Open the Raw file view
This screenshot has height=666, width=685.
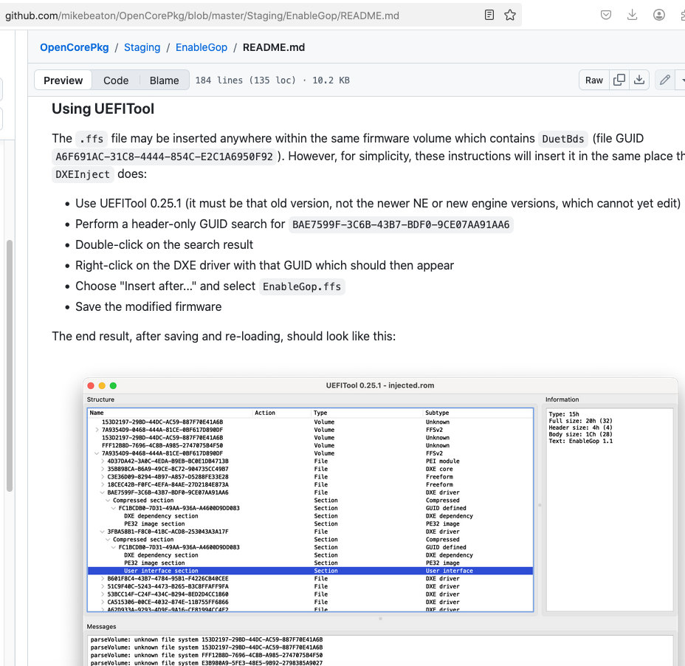tap(593, 80)
